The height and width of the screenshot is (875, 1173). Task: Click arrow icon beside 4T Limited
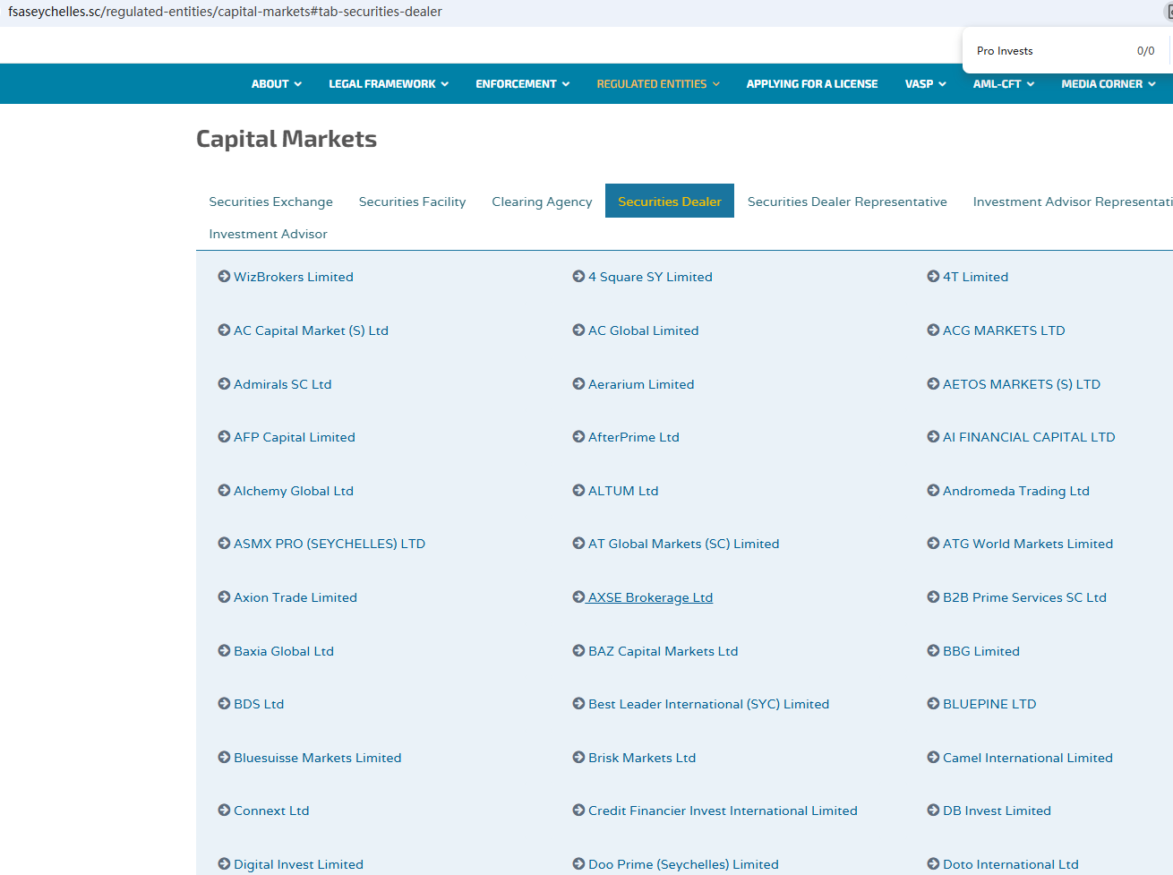pyautogui.click(x=933, y=277)
